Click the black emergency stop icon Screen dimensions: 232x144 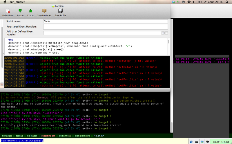click(207, 142)
